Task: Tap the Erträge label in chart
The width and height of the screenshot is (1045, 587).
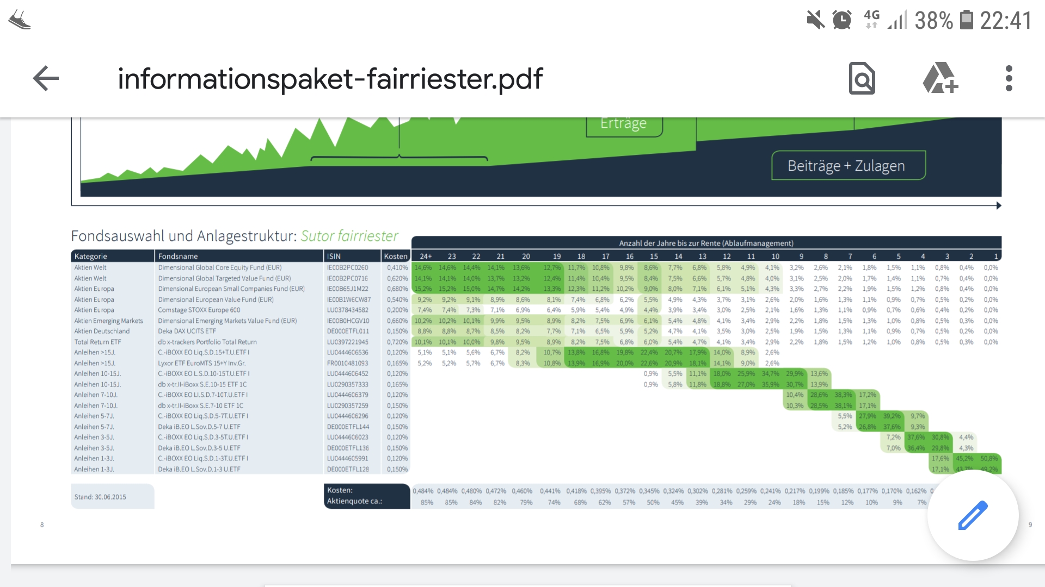Action: [624, 124]
